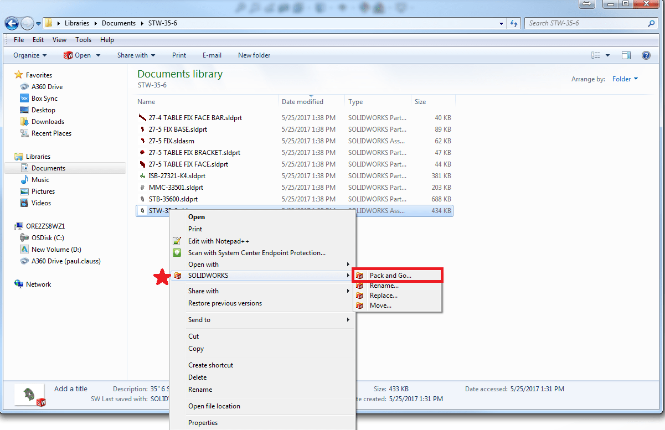Click the SOLIDWORKS thumbnail in the details pane
Screen dimensions: 665x430
tap(29, 394)
